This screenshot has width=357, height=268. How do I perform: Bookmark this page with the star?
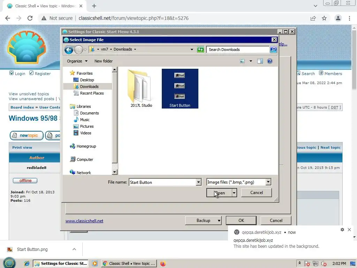coord(324,18)
